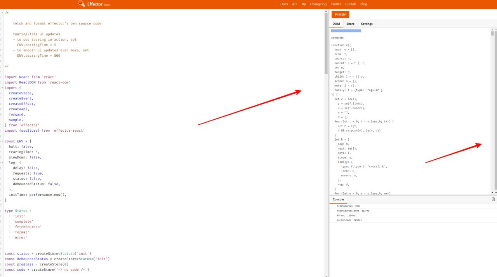Click the 'createEffect,' import line
497x277 pixels.
(x=22, y=104)
